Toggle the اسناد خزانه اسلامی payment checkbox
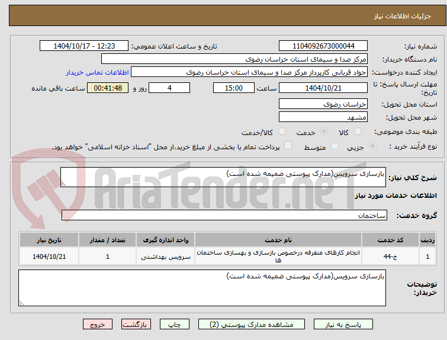447x340 pixels. [288, 146]
